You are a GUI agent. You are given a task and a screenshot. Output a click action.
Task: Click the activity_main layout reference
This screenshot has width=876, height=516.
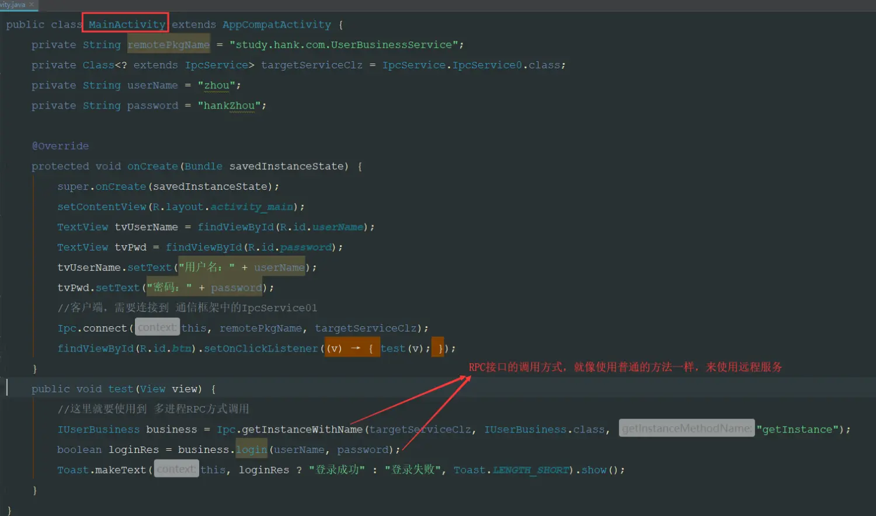pos(252,207)
